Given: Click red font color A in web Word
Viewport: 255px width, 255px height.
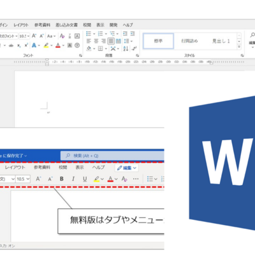Looking at the screenshot, I should (110, 179).
